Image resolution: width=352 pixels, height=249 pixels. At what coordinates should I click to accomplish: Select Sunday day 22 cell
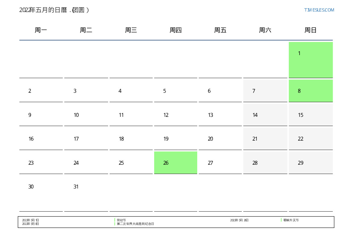click(311, 139)
